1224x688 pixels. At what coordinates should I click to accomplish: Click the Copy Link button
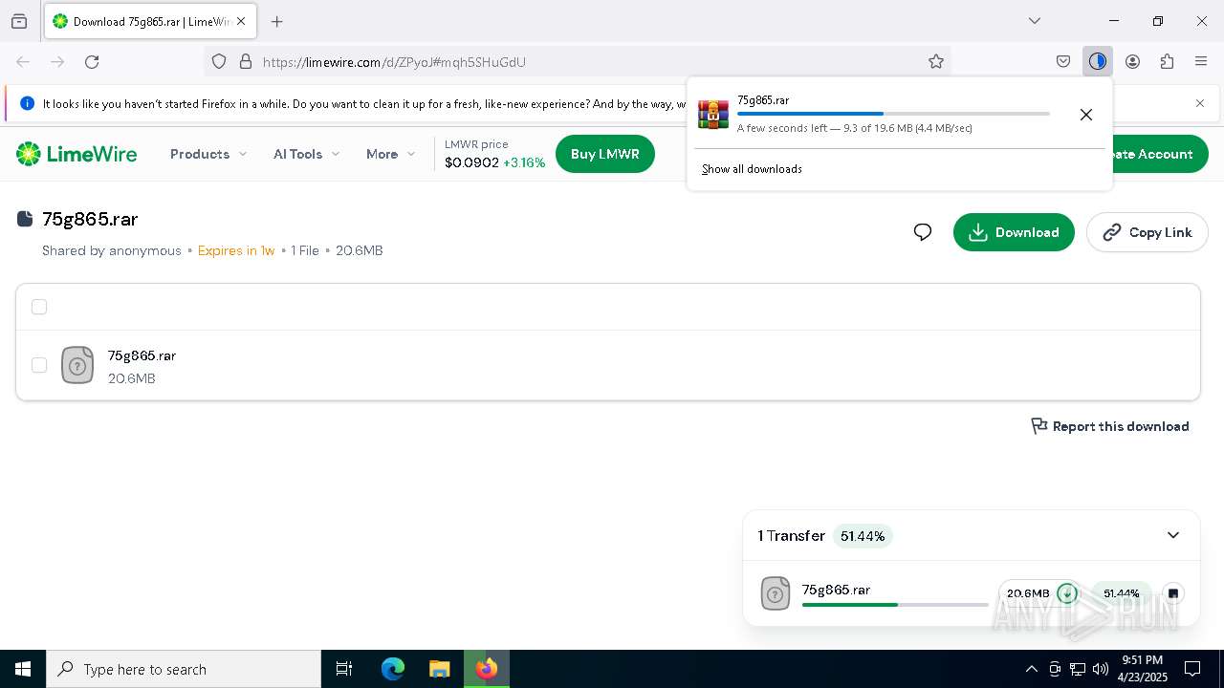[1147, 232]
